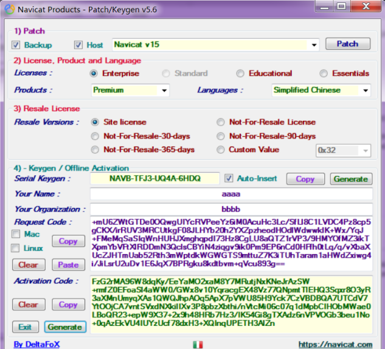Screen dimensions: 385x349
Task: Generate a new serial key
Action: tap(351, 179)
